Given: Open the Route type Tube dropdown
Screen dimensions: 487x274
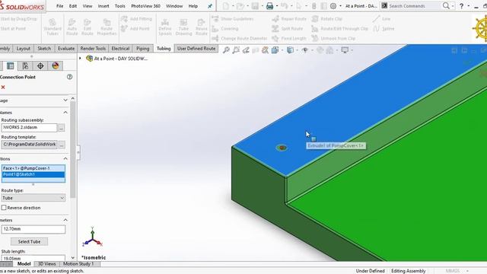Looking at the screenshot, I should [33, 198].
